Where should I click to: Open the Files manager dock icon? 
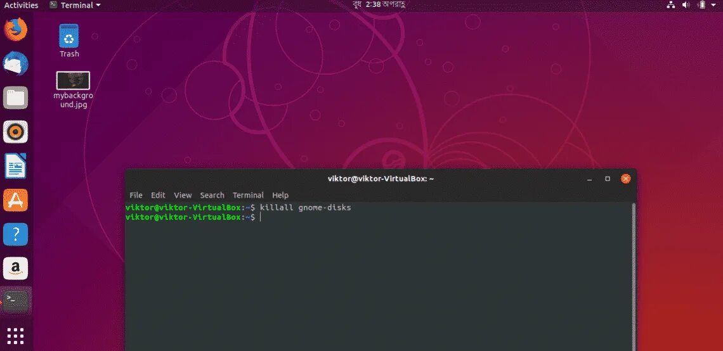(16, 98)
